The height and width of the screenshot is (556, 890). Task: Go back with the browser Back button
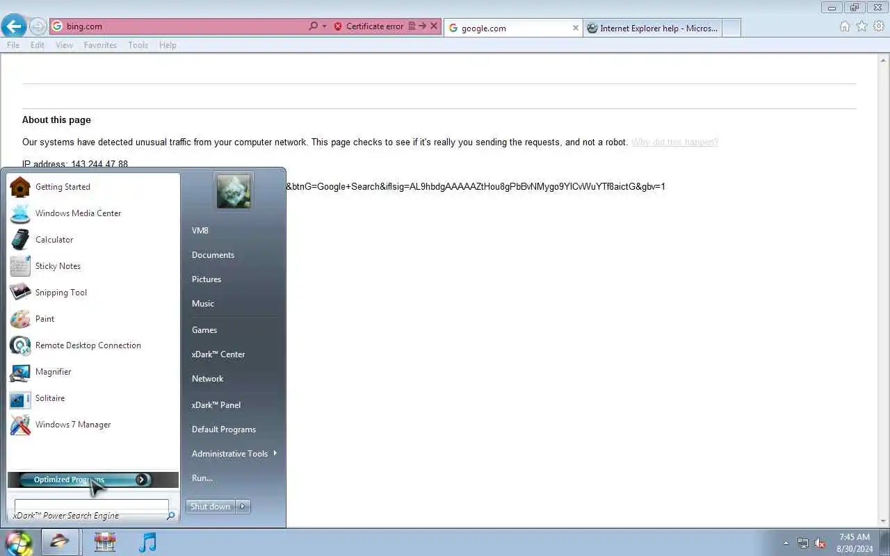click(x=14, y=26)
